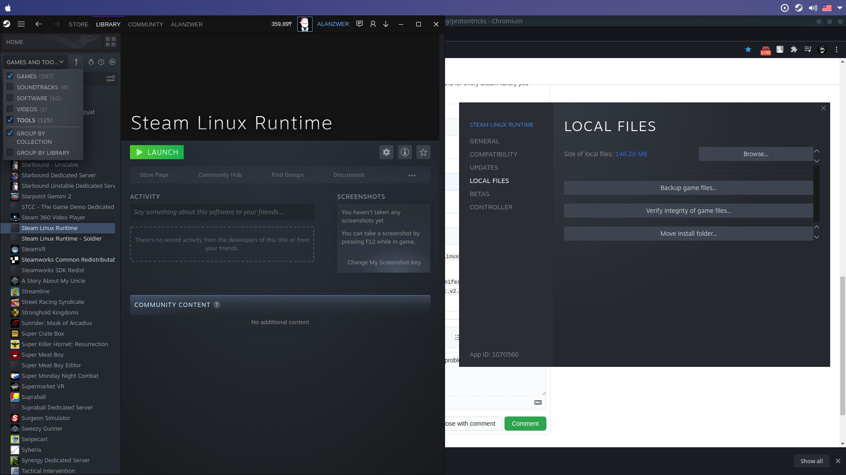Uncheck the GAMES filter checkbox
This screenshot has width=846, height=475.
point(10,76)
